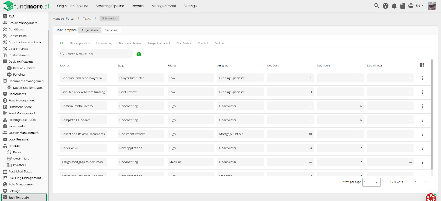The image size is (441, 201).
Task: Open Broker Management in sidebar
Action: click(23, 23)
